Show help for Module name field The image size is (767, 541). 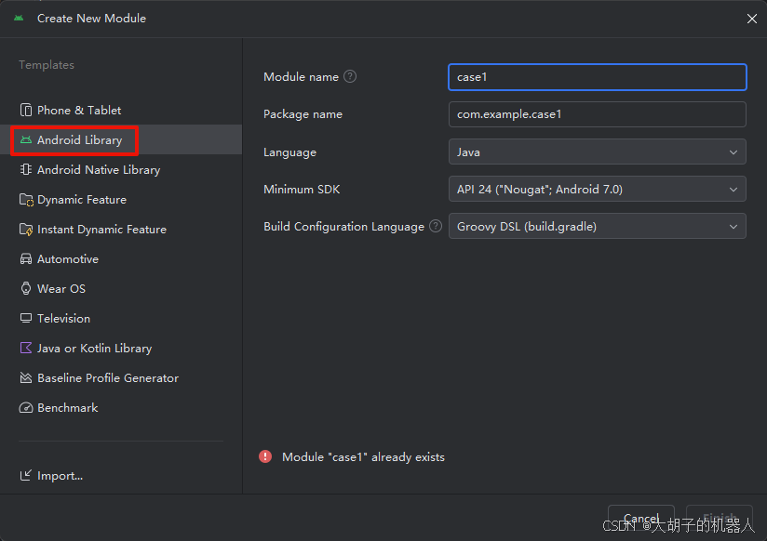[x=350, y=77]
